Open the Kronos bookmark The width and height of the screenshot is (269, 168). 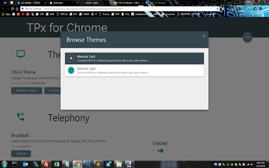104,14
